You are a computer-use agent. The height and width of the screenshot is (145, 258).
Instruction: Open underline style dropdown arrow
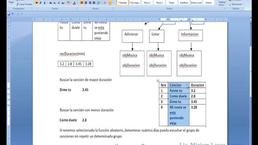[x=48, y=3]
